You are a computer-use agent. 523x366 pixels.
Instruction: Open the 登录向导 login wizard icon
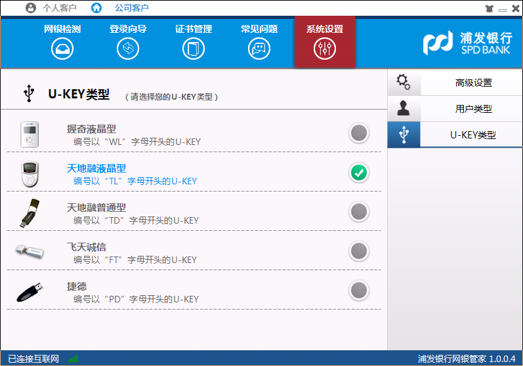tap(128, 49)
